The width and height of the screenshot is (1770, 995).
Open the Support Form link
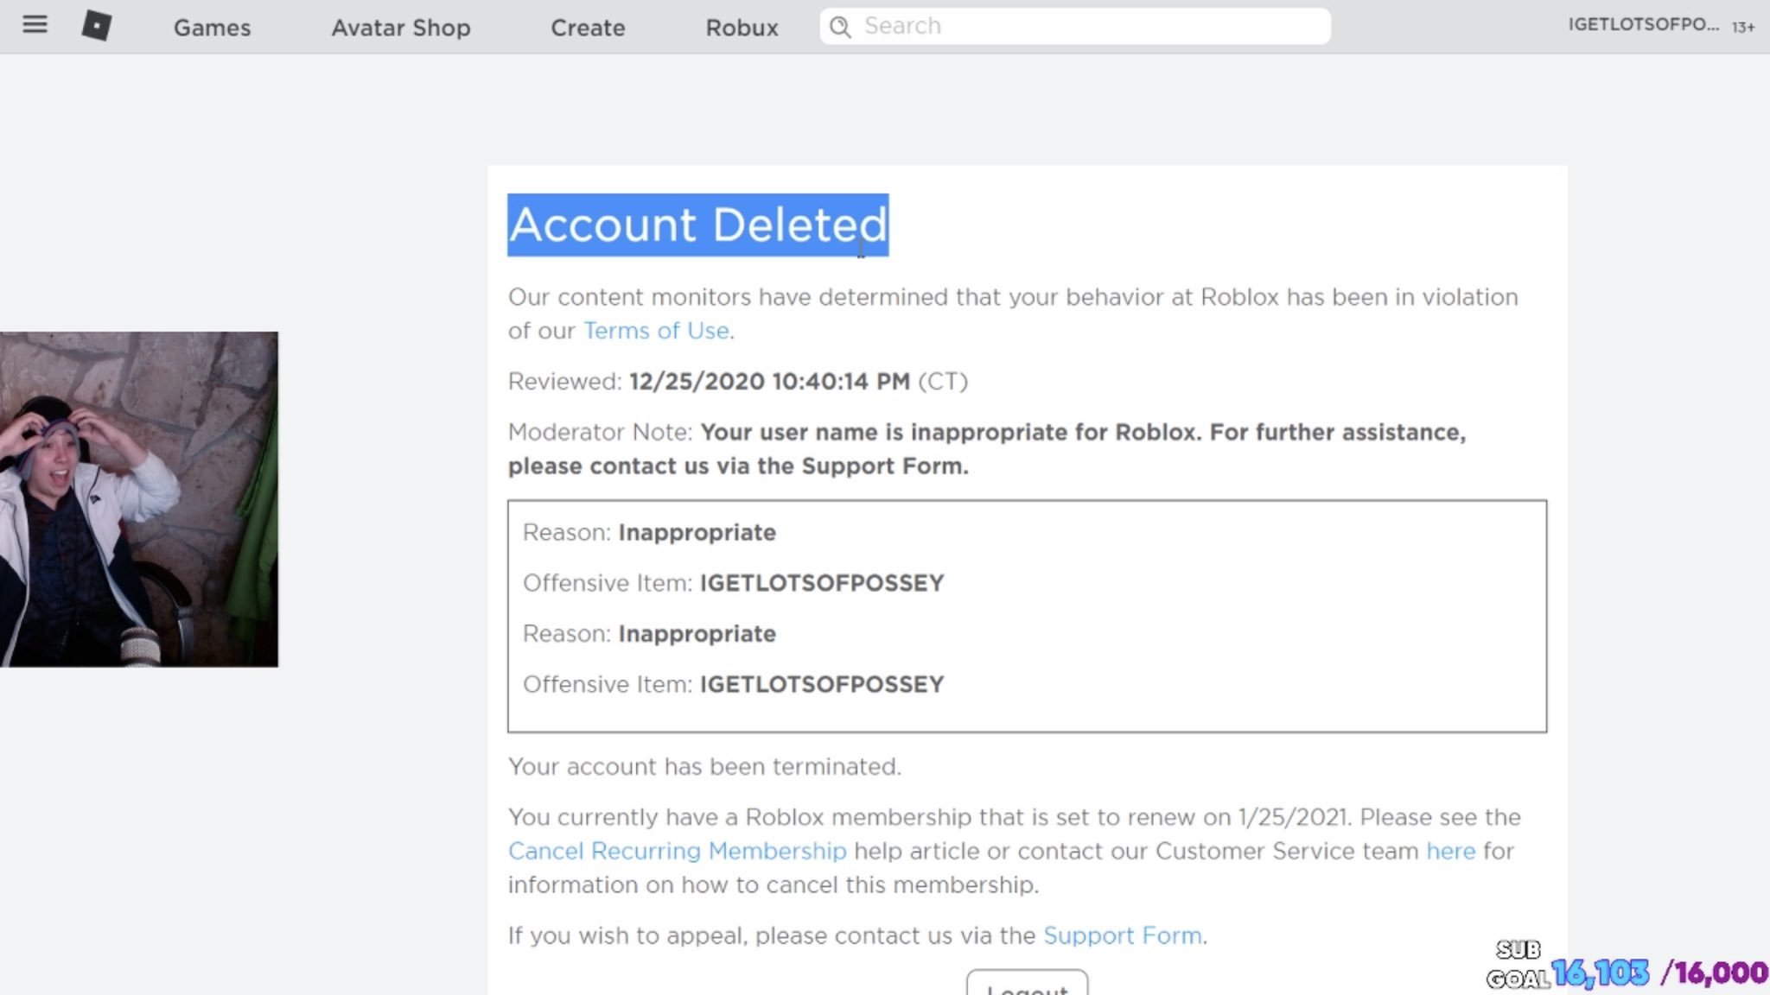pyautogui.click(x=1122, y=935)
